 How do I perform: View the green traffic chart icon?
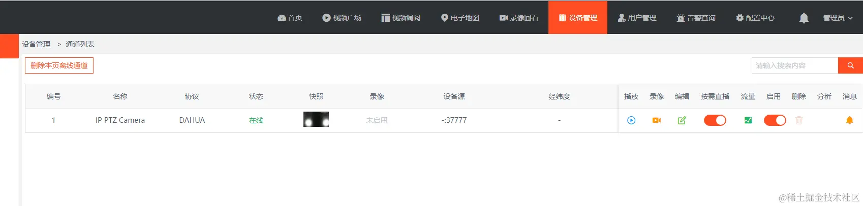(748, 120)
